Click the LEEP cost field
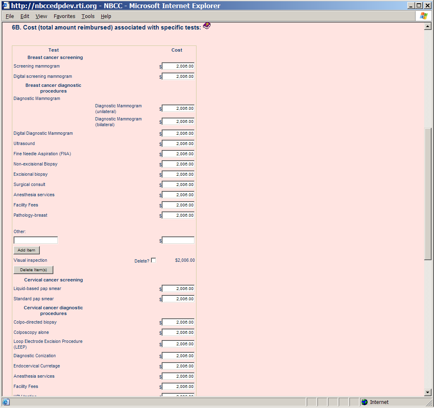Screen dimensions: 434x408 click(x=178, y=344)
